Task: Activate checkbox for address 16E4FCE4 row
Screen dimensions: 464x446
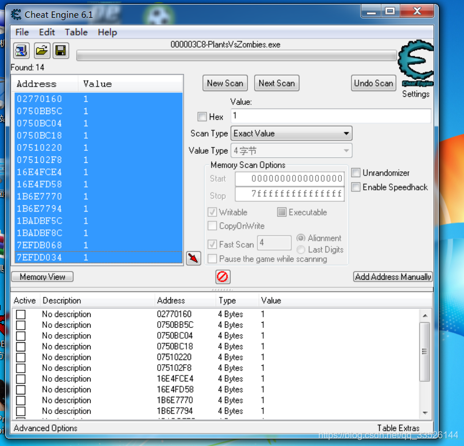Action: [x=21, y=378]
